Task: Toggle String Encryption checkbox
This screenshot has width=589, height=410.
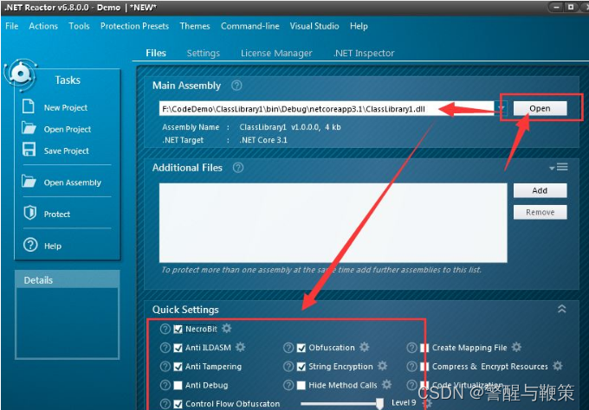Action: [x=301, y=367]
